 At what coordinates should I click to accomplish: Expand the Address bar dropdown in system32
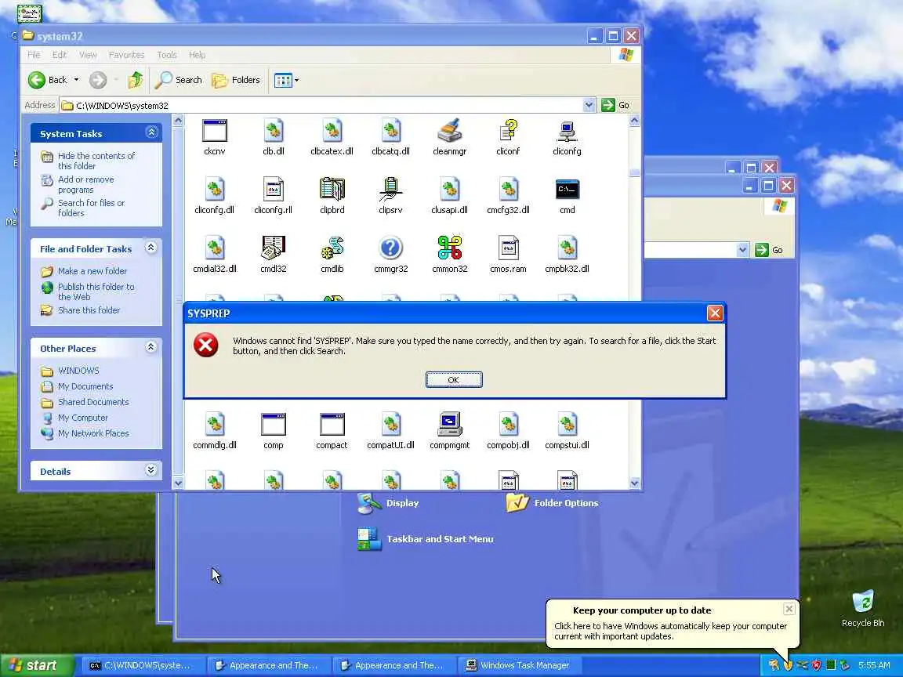click(x=589, y=105)
